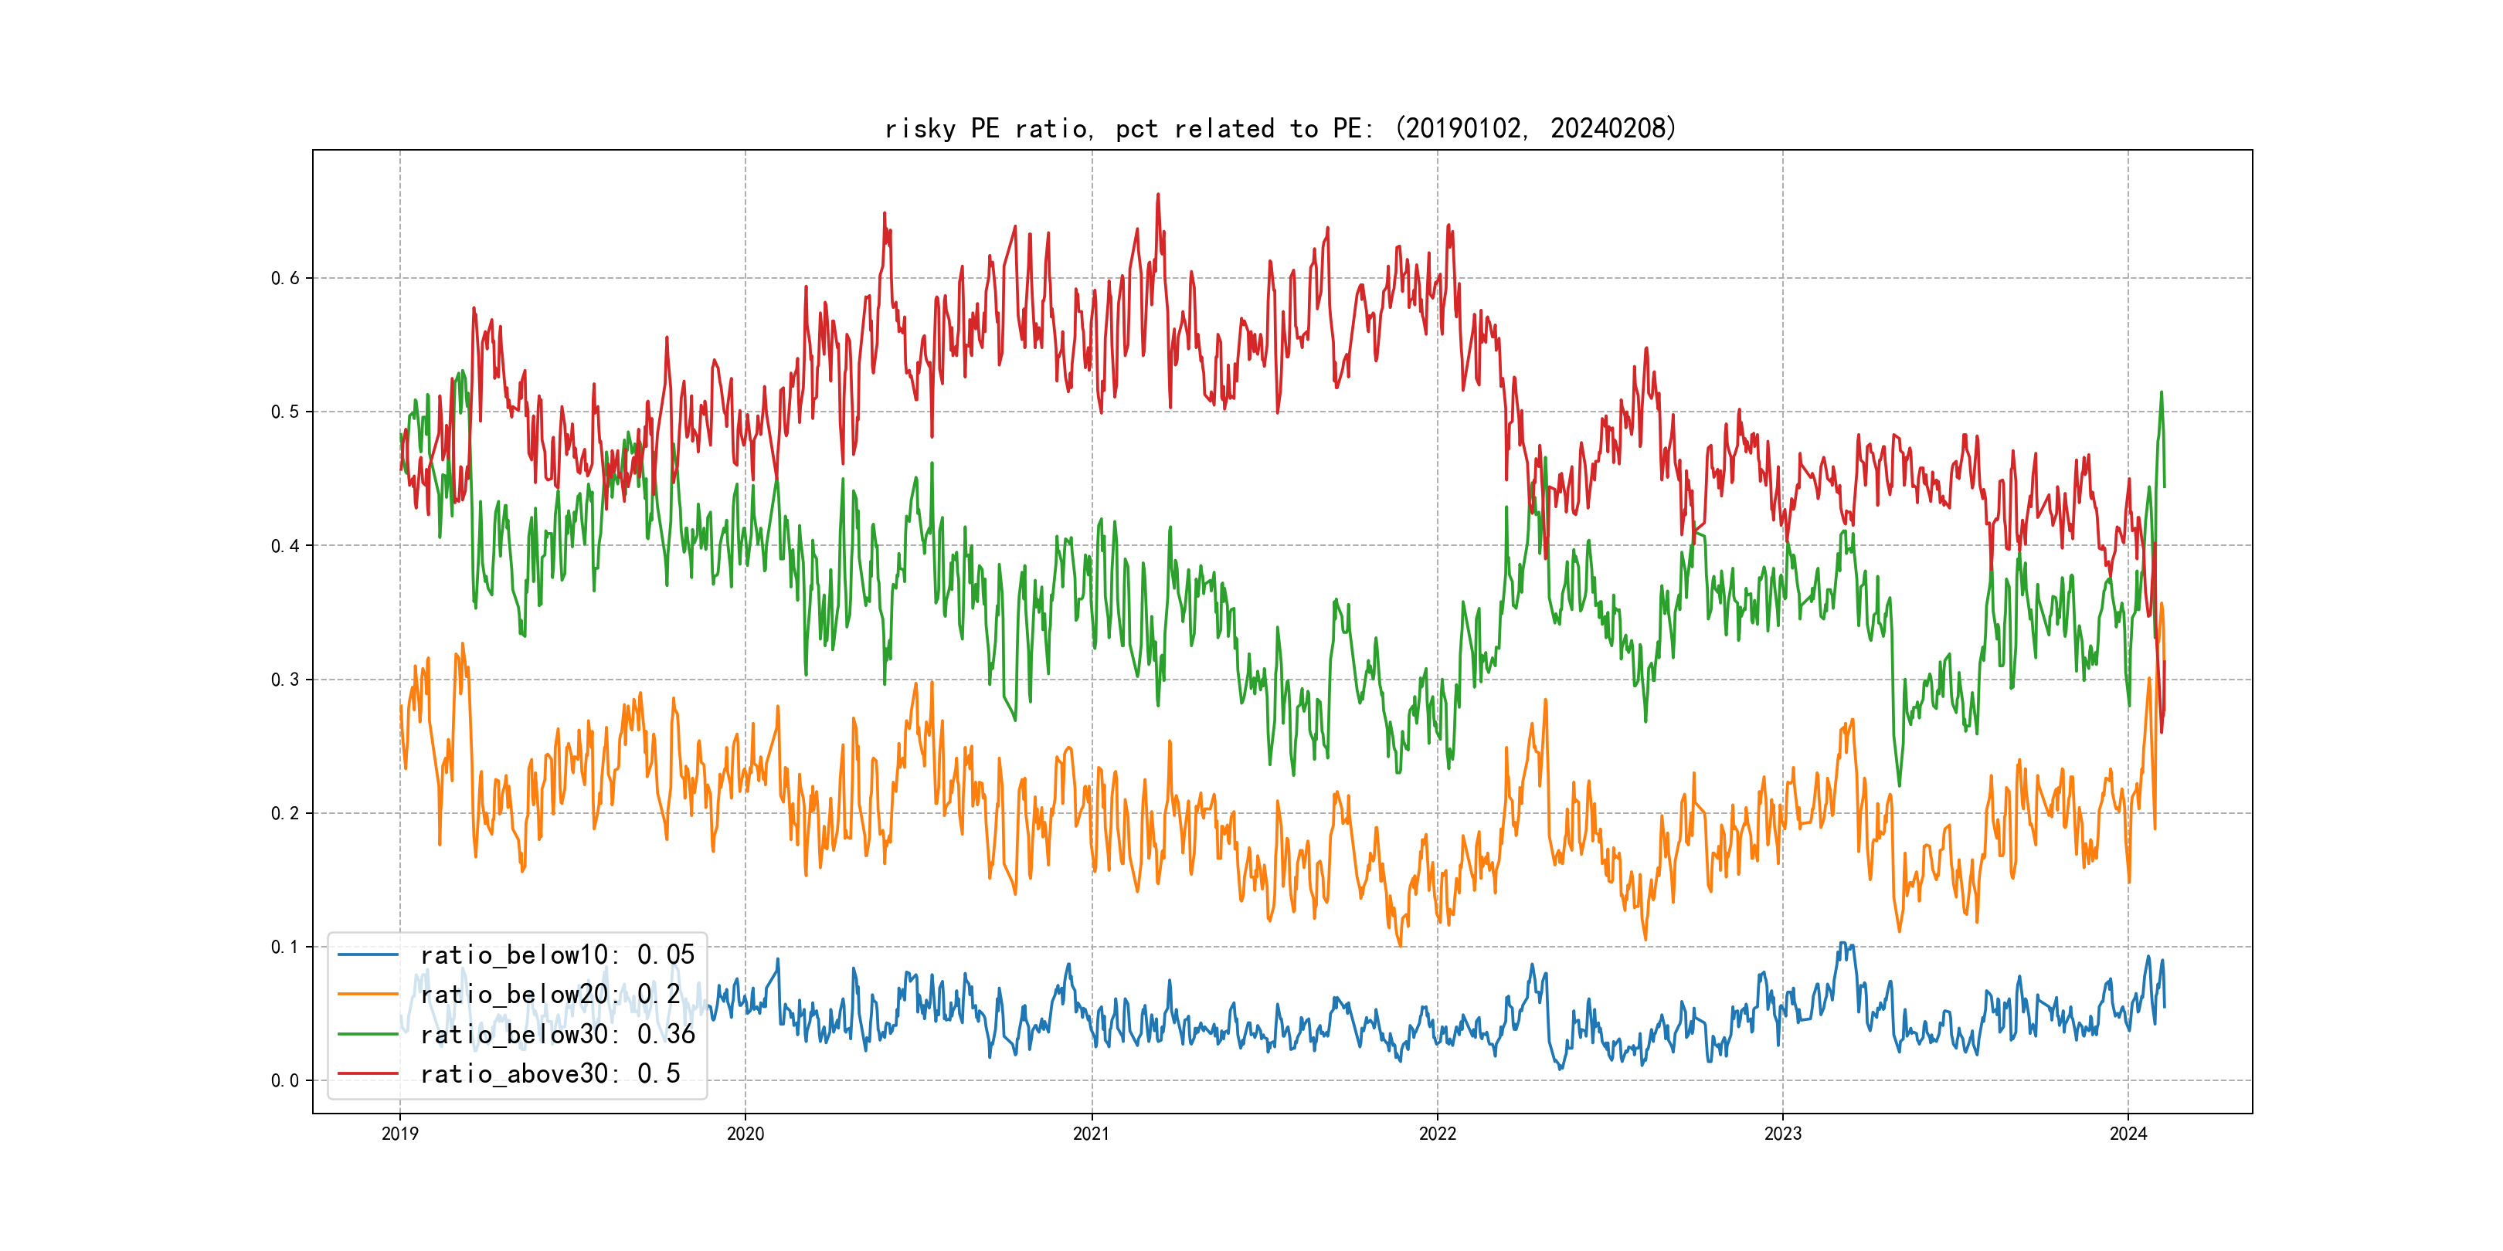Select the 'ratio_below20: 0.2' legend label
2503x1251 pixels.
click(x=549, y=995)
